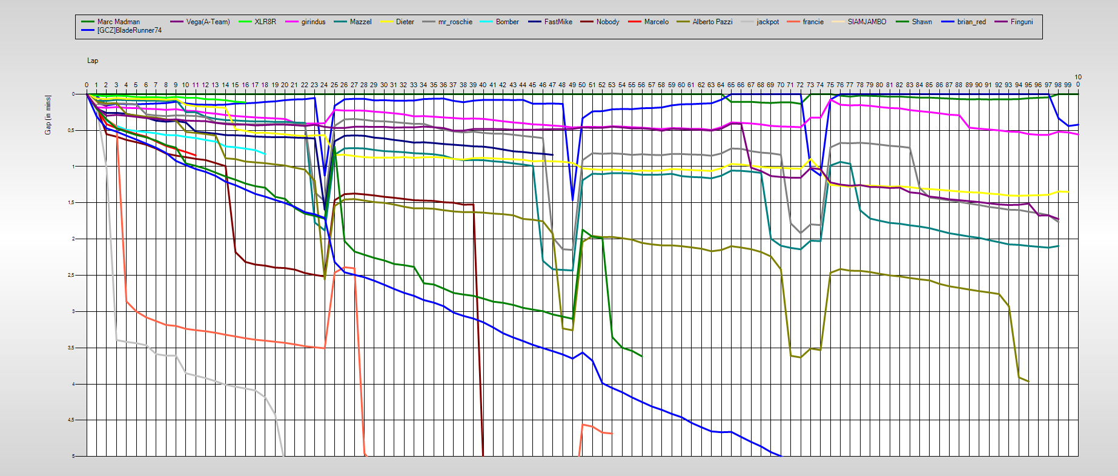This screenshot has height=476, width=1118.
Task: Click the [GCZ]BladeRunner74 legend entry
Action: click(x=129, y=30)
